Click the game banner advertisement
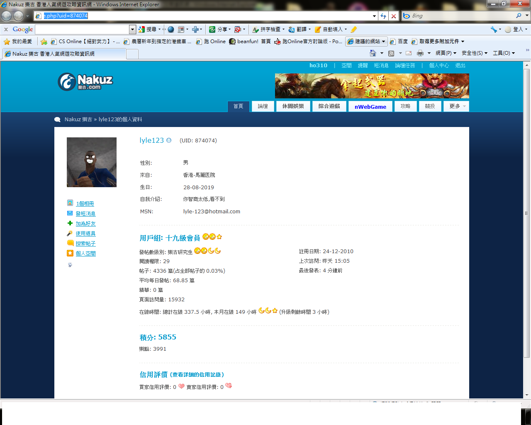Image resolution: width=531 pixels, height=425 pixels. (x=372, y=86)
